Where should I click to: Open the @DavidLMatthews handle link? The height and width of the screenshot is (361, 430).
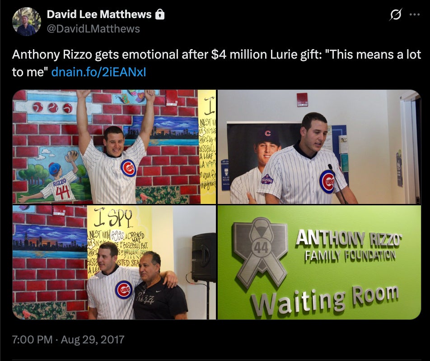pyautogui.click(x=93, y=29)
